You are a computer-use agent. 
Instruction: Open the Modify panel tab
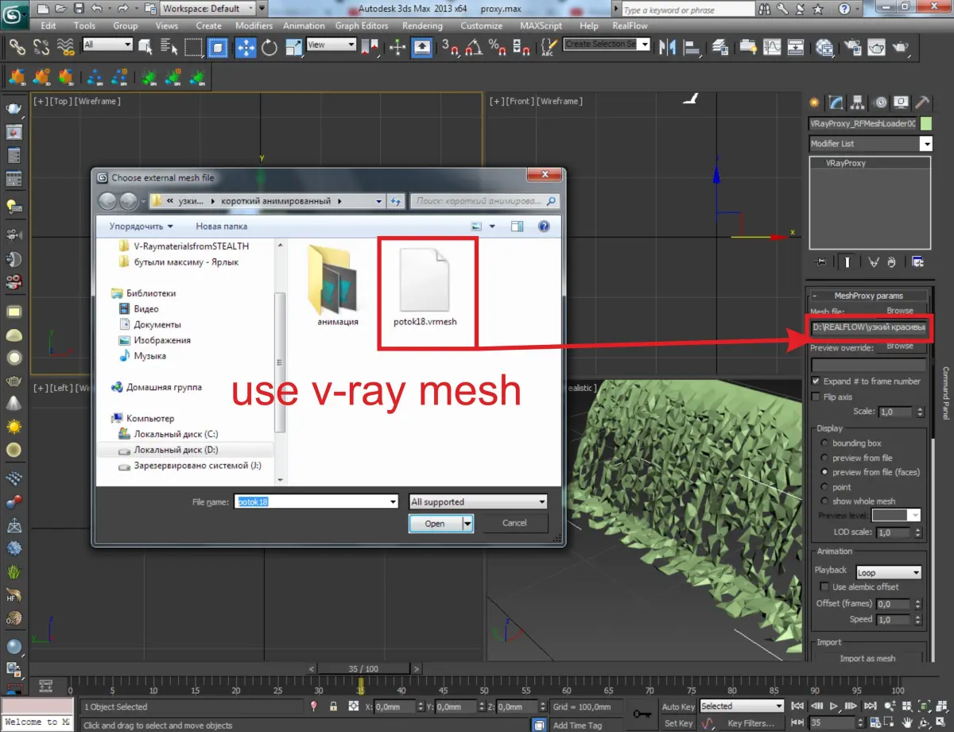836,103
